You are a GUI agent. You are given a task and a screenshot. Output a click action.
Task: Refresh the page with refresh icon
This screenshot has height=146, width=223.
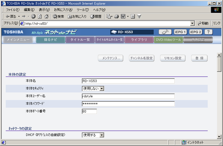coord(40,17)
